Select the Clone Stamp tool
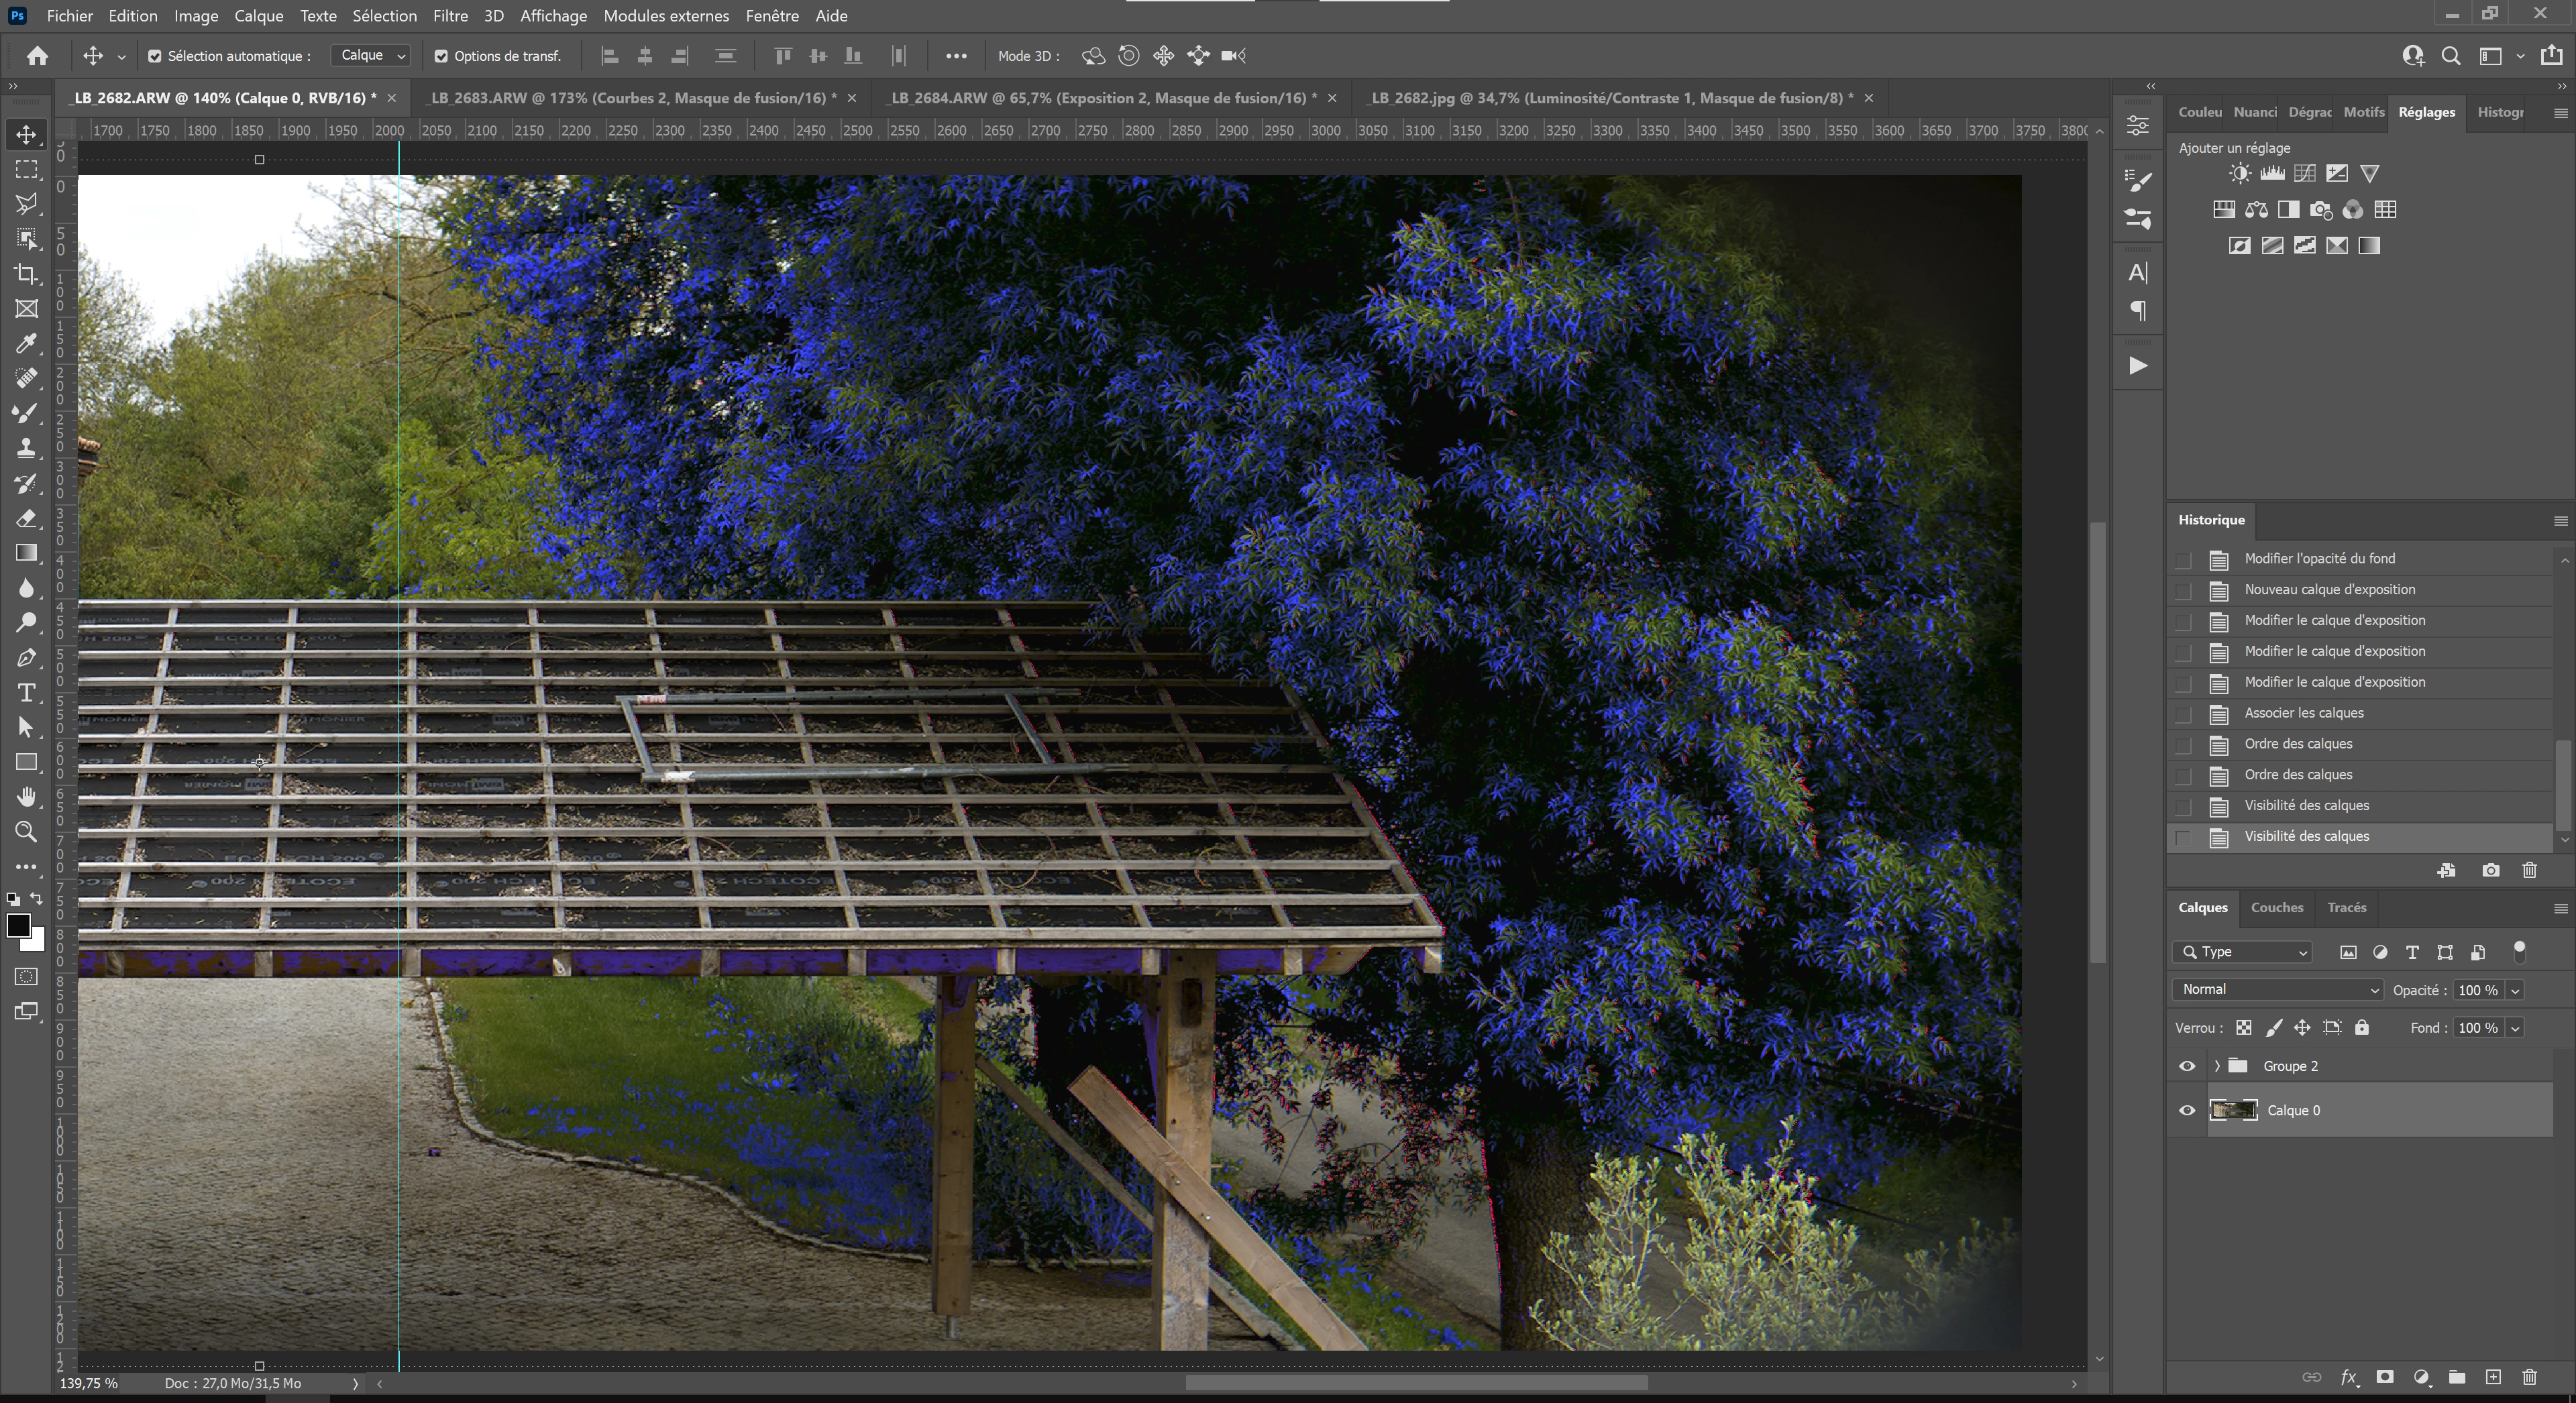2576x1403 pixels. [27, 448]
